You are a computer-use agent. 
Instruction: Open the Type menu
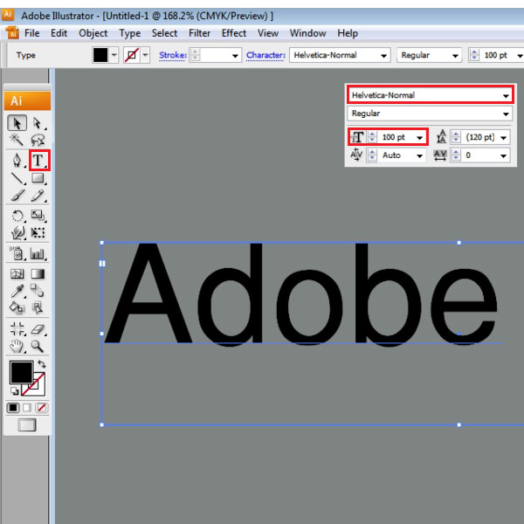[130, 33]
